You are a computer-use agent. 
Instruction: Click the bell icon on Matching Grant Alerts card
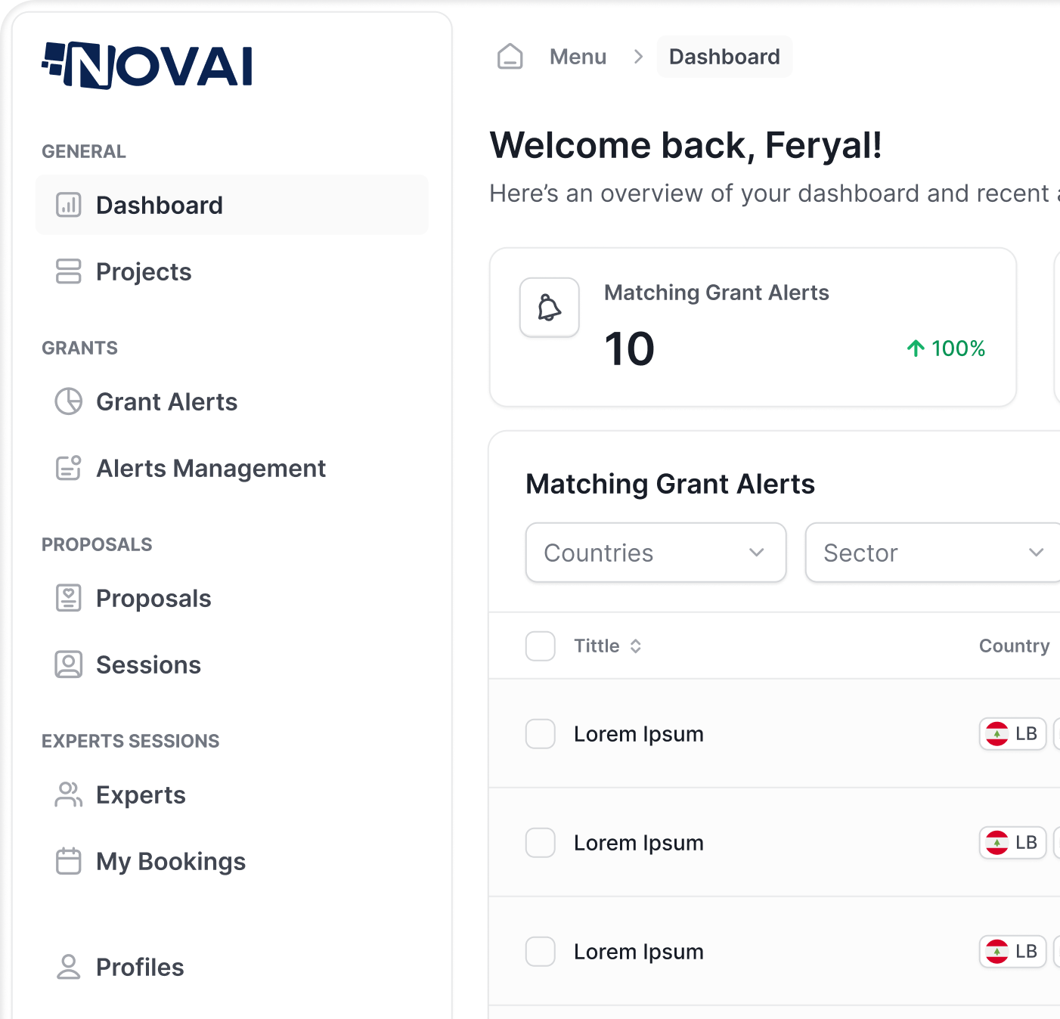(549, 308)
